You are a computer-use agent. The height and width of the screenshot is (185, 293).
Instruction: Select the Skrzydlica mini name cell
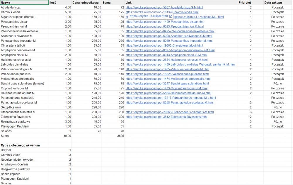pyautogui.click(x=24, y=107)
